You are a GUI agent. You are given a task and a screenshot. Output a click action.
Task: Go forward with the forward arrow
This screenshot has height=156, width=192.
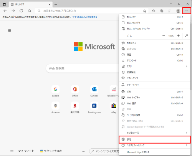pyautogui.click(x=13, y=11)
